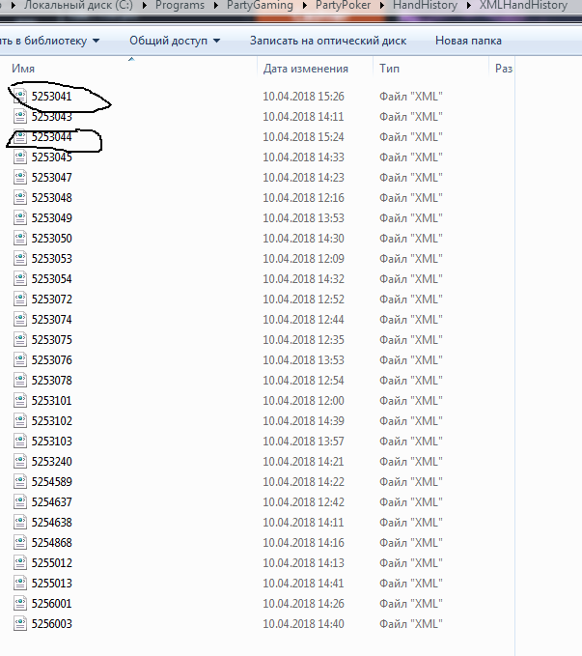Click the date 10.04.2018 14:16

(x=303, y=543)
